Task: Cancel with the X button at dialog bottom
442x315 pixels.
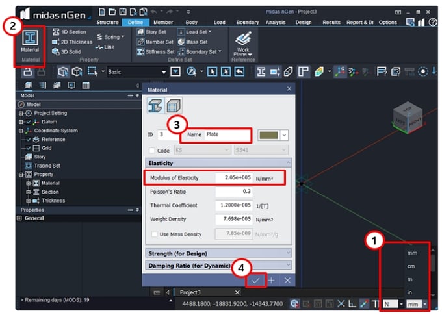Action: (x=287, y=281)
